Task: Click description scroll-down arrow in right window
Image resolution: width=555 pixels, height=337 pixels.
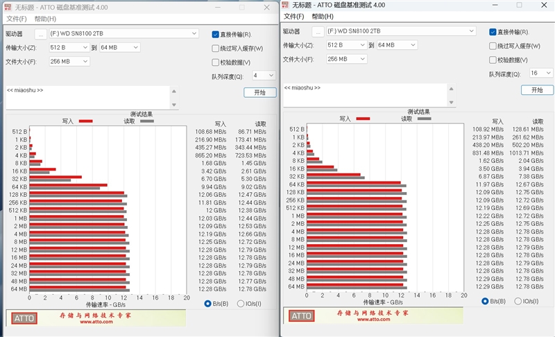Action: 451,102
